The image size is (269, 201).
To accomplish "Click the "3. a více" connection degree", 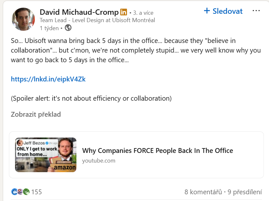I will pyautogui.click(x=143, y=13).
